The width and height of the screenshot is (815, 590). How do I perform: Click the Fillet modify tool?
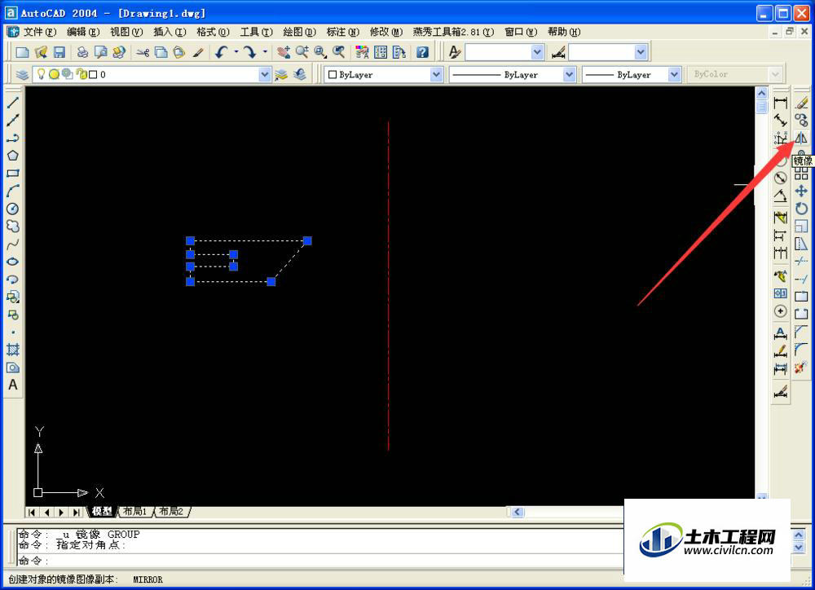click(801, 350)
